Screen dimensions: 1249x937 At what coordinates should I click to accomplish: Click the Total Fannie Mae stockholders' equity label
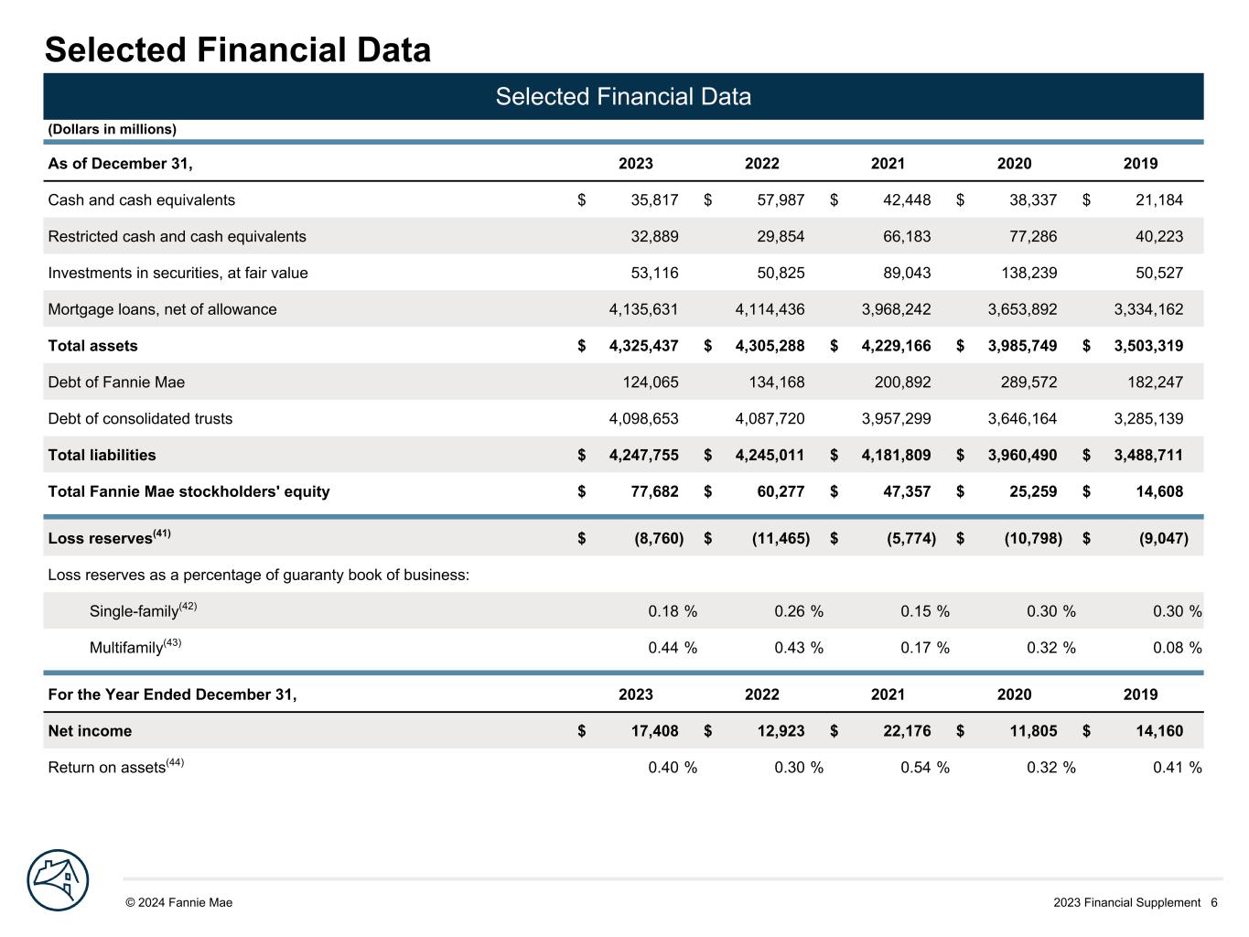pos(188,492)
